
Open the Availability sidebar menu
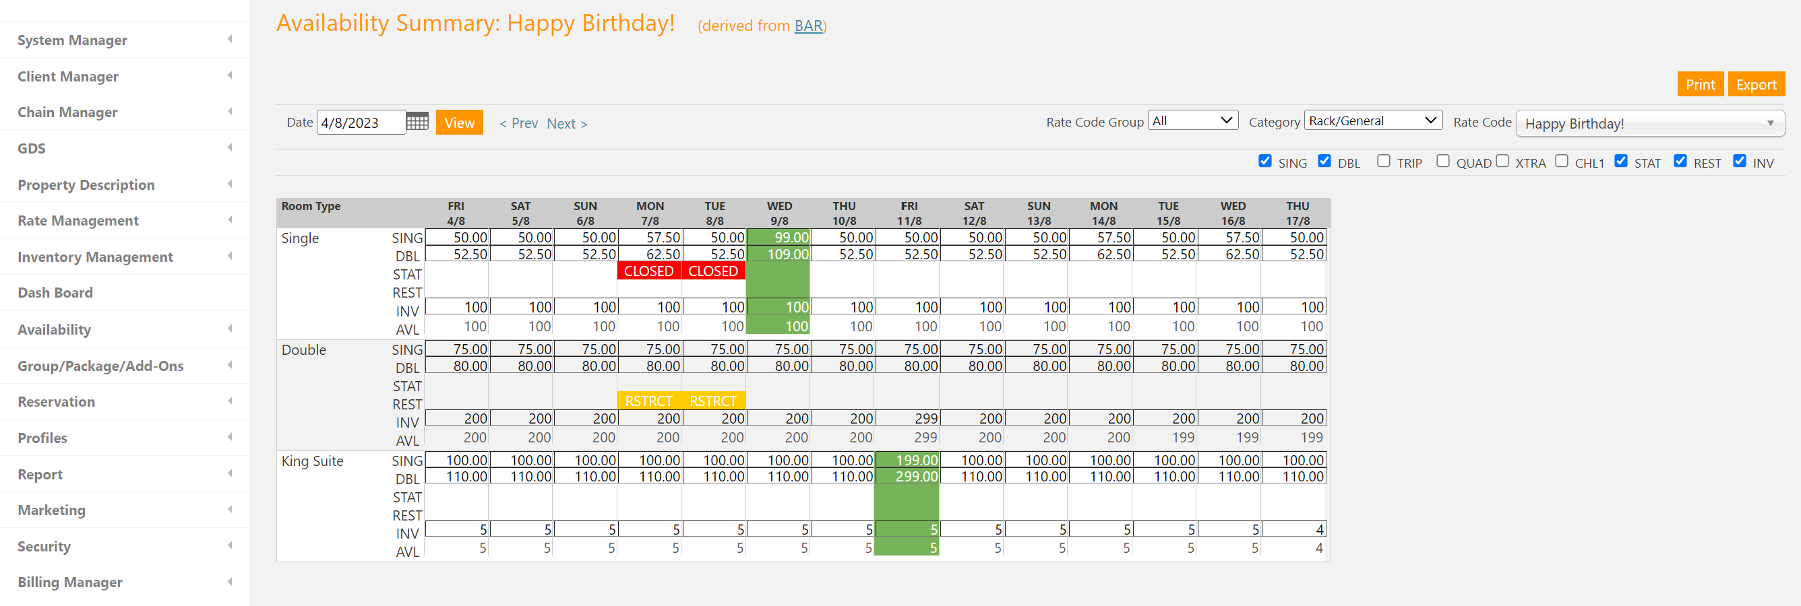55,329
